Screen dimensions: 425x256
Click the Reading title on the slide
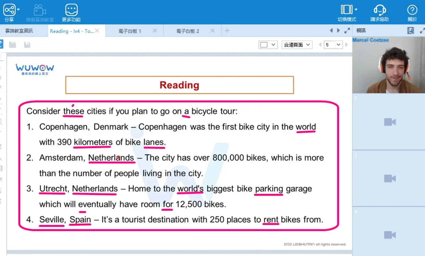(x=179, y=85)
